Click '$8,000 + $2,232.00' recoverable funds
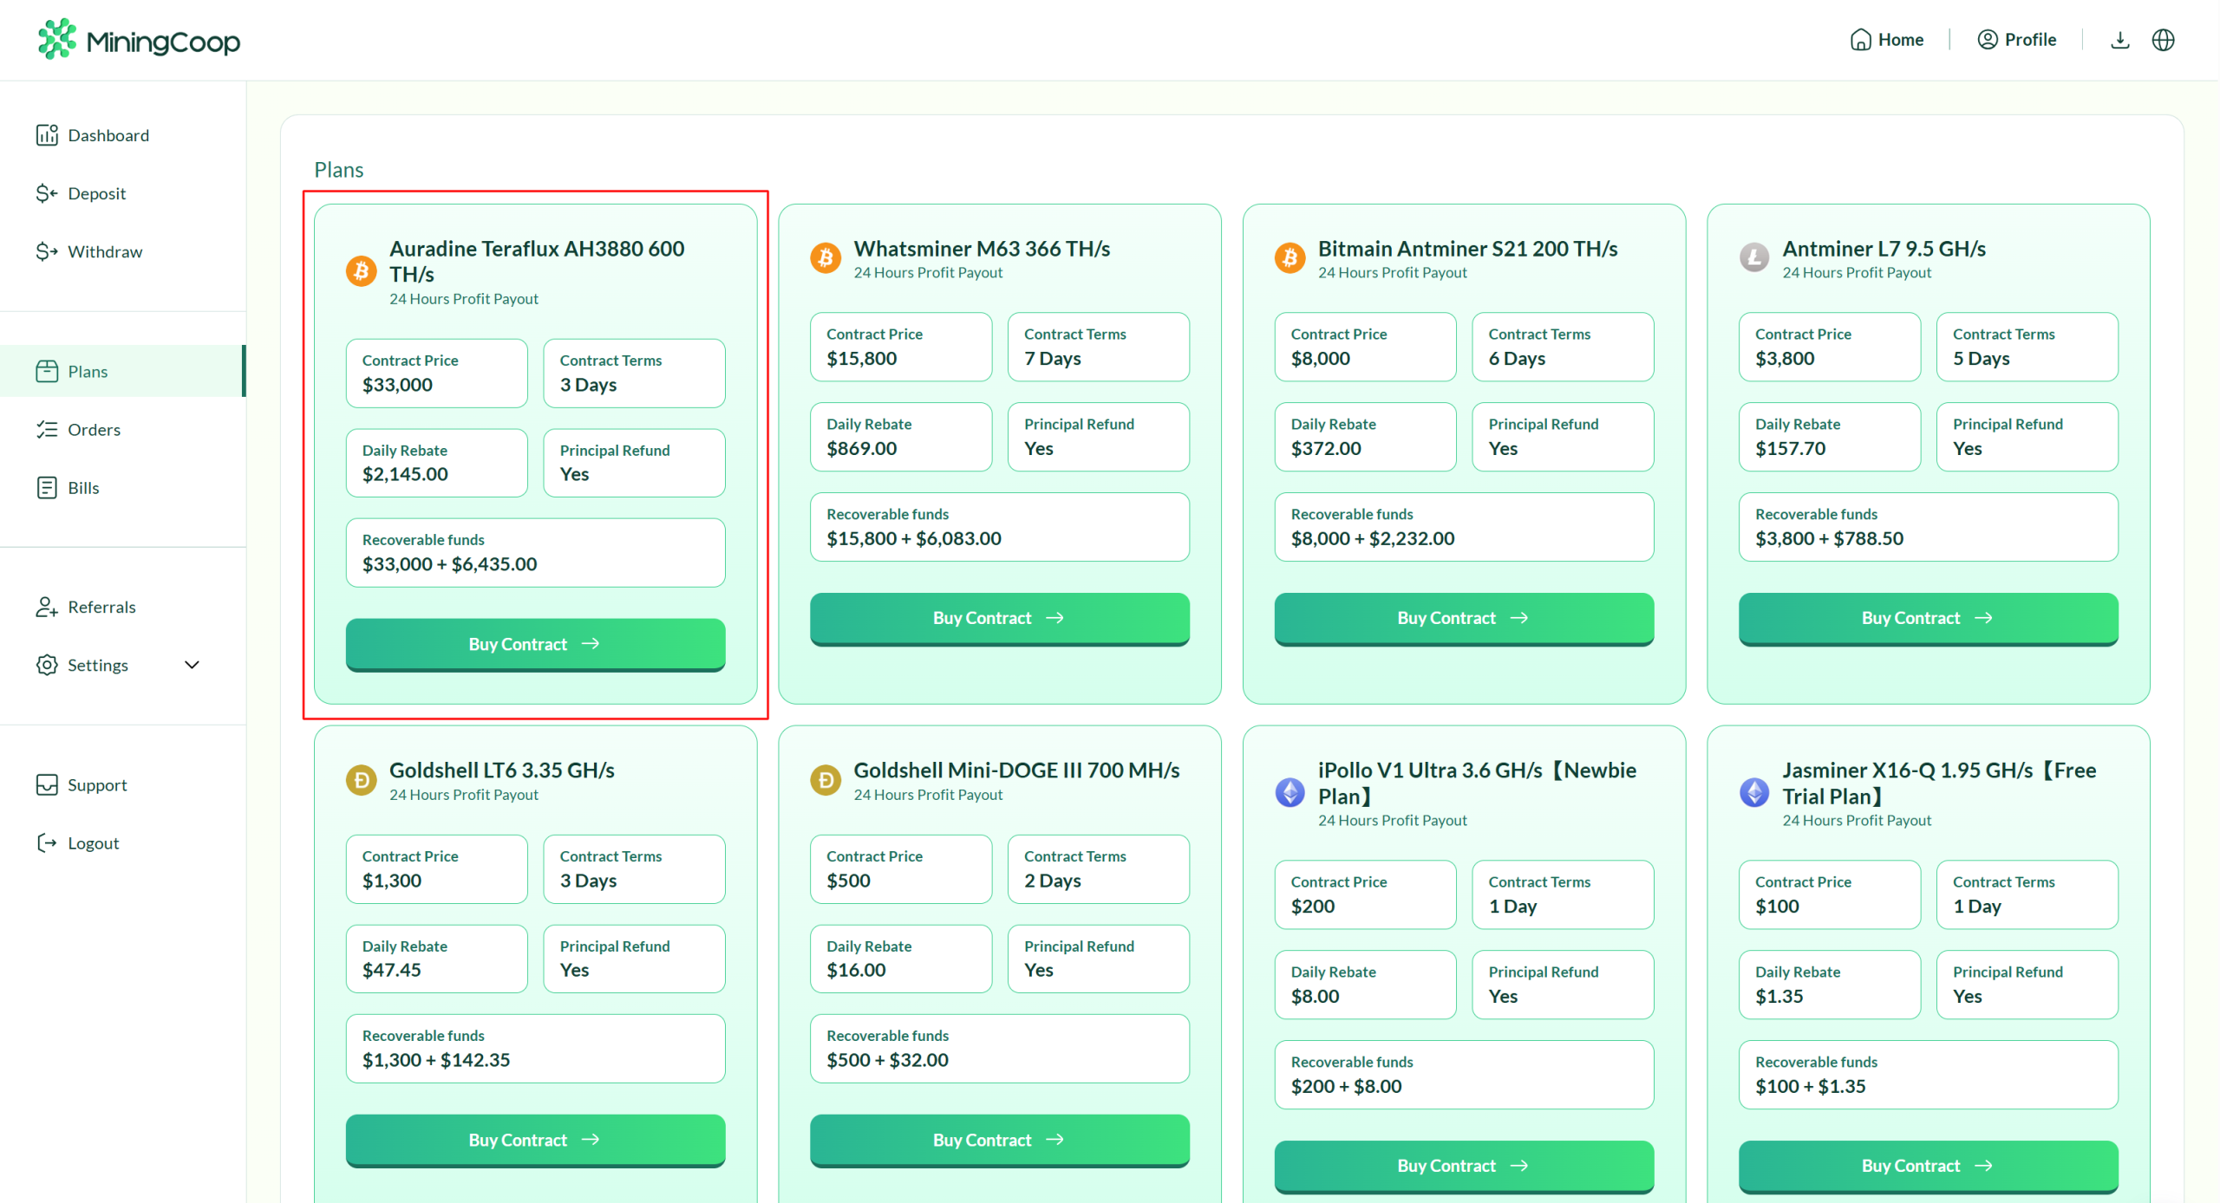 point(1372,538)
